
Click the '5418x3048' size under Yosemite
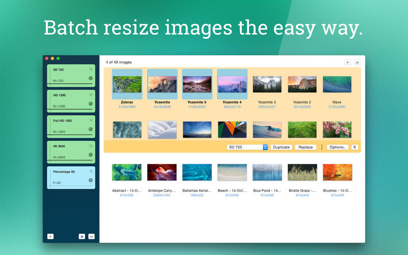tap(162, 107)
